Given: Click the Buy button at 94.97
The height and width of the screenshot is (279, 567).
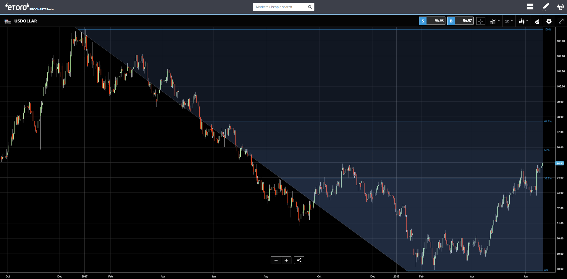Looking at the screenshot, I should [460, 21].
